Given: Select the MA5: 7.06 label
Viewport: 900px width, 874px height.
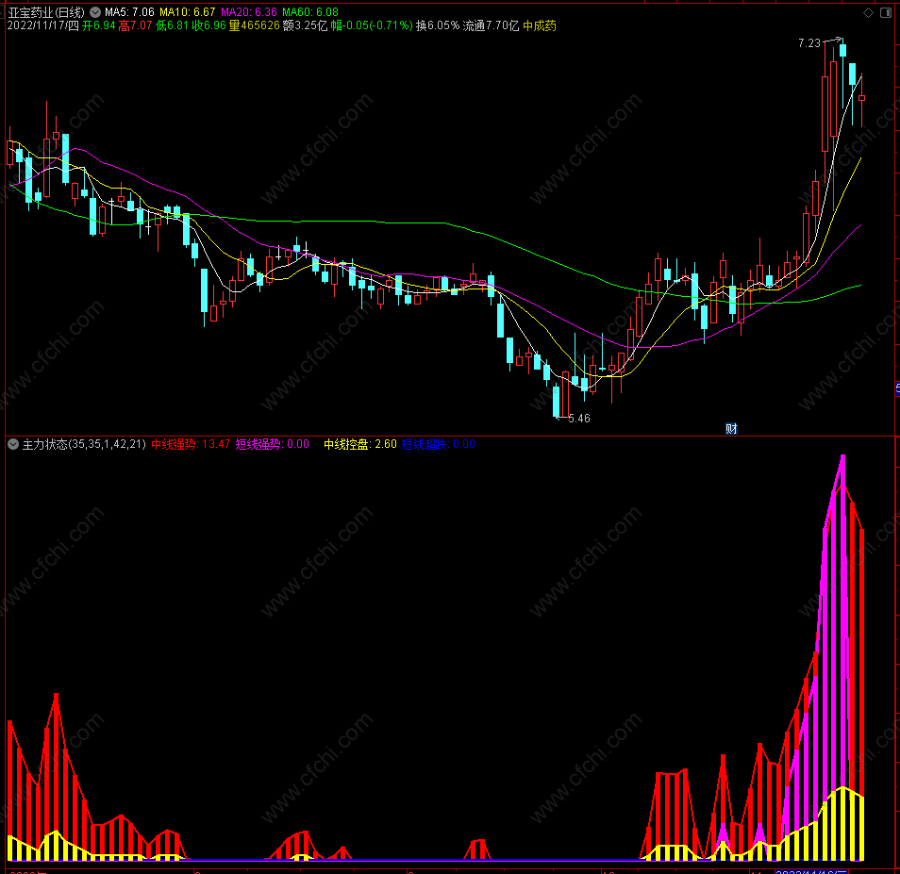Looking at the screenshot, I should (129, 12).
